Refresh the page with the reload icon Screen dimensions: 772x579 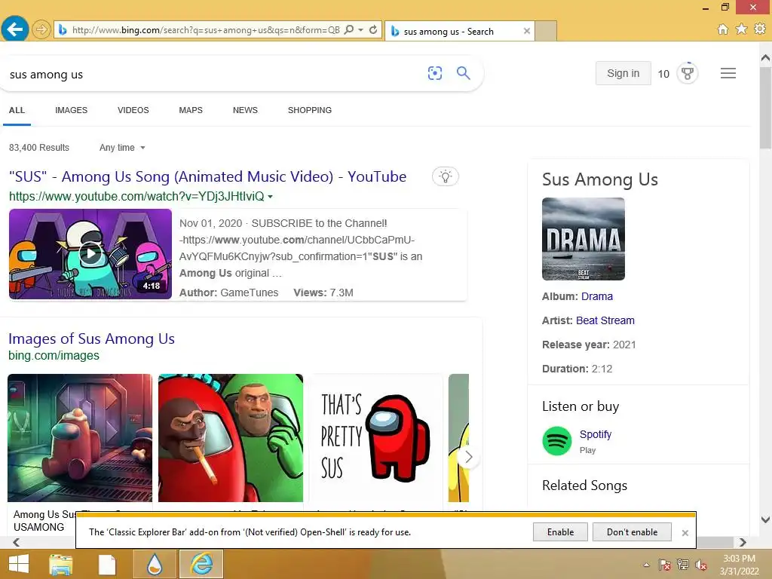pyautogui.click(x=373, y=30)
